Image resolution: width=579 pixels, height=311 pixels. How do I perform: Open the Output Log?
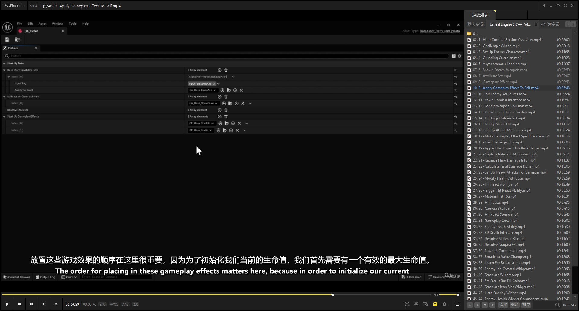(x=45, y=277)
